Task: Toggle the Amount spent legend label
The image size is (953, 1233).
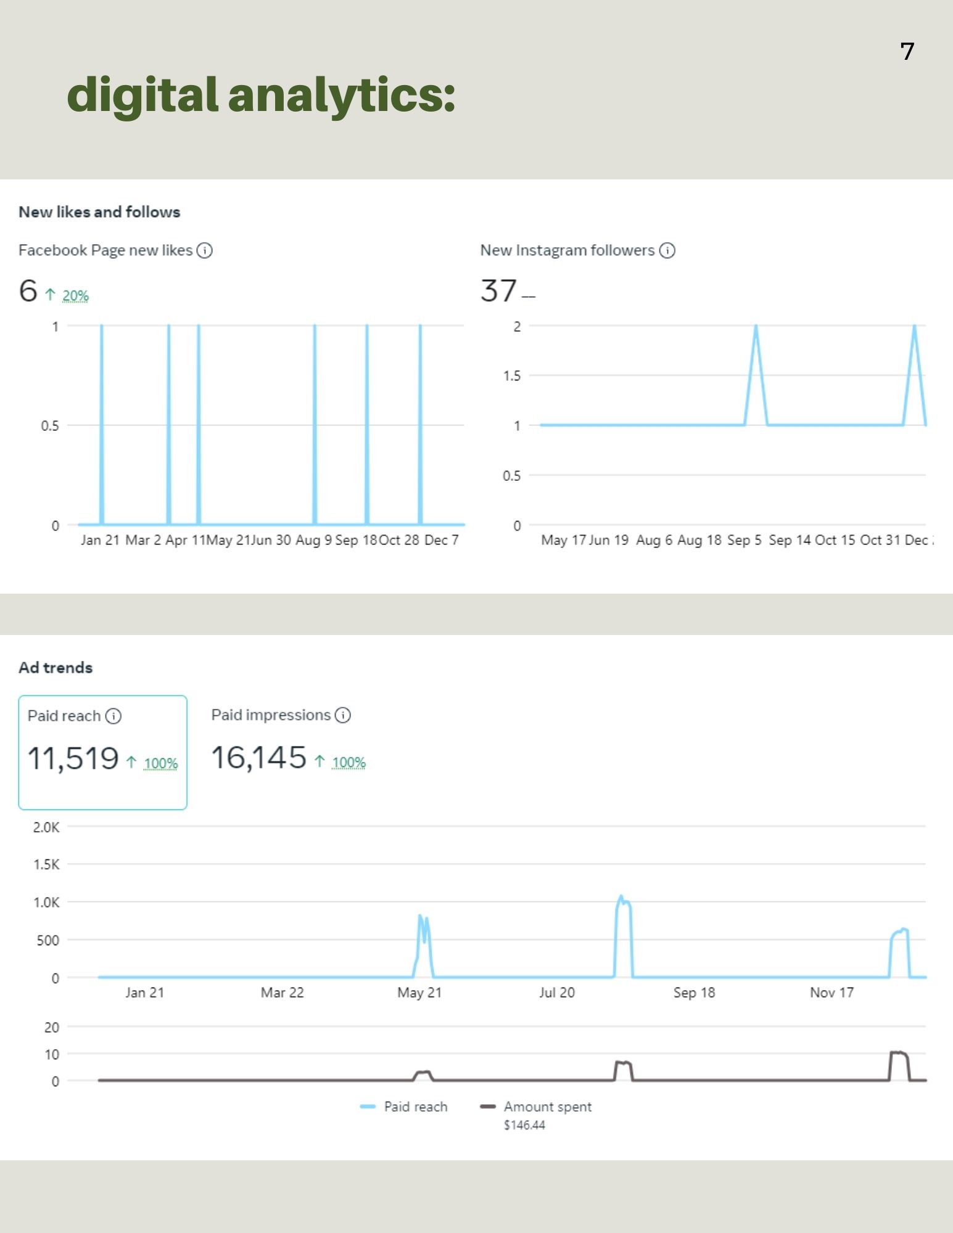Action: (547, 1107)
